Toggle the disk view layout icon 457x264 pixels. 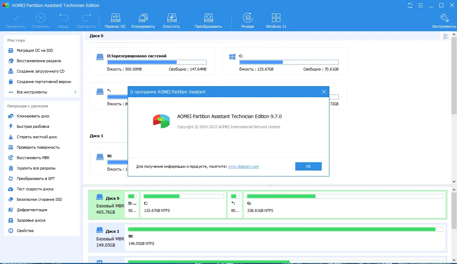[446, 36]
